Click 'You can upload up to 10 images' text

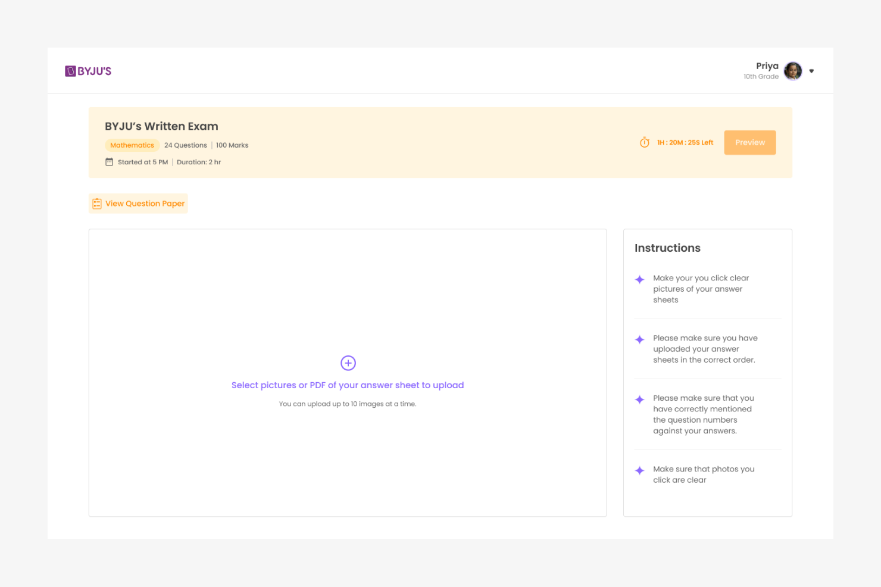pyautogui.click(x=348, y=404)
